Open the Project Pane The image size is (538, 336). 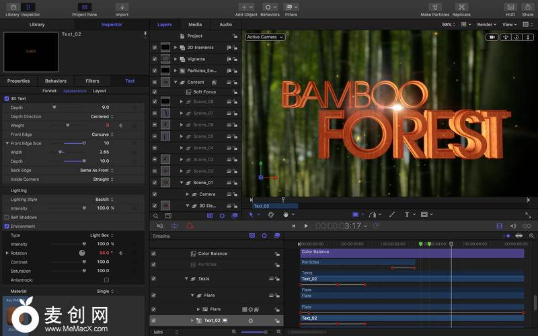click(x=84, y=7)
